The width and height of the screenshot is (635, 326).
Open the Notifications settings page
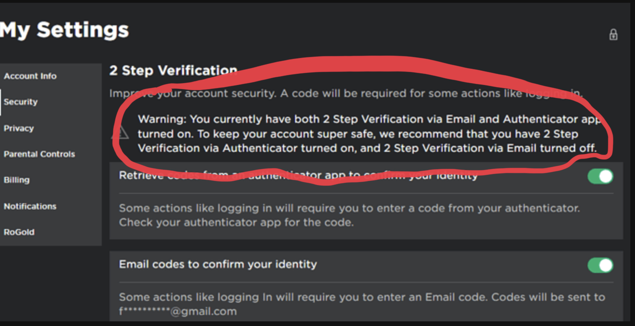click(x=30, y=206)
